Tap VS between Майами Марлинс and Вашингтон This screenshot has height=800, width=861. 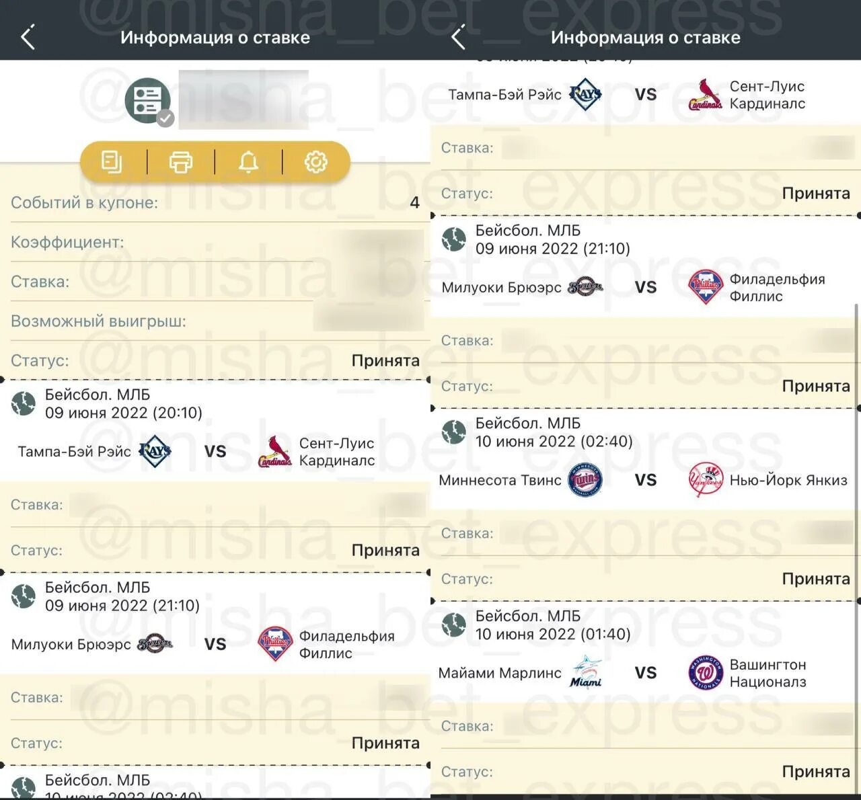[x=646, y=673]
